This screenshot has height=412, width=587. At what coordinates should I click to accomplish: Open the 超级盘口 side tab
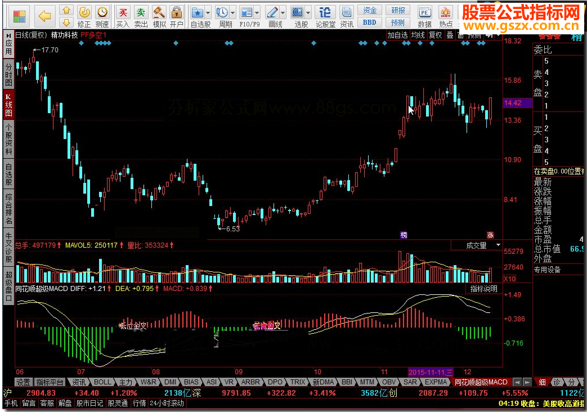click(x=8, y=286)
